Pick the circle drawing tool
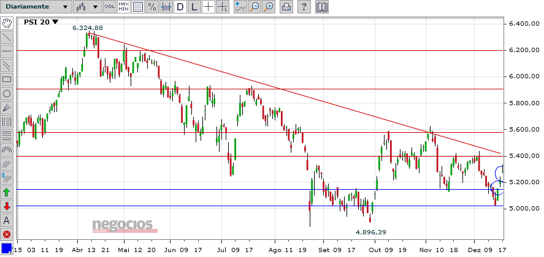 point(7,94)
